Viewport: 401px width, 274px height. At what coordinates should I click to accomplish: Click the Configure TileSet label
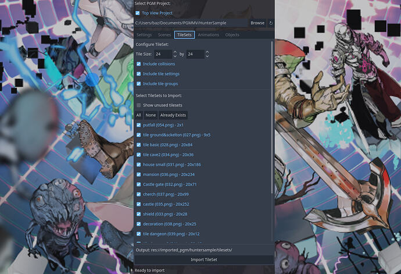tap(152, 44)
